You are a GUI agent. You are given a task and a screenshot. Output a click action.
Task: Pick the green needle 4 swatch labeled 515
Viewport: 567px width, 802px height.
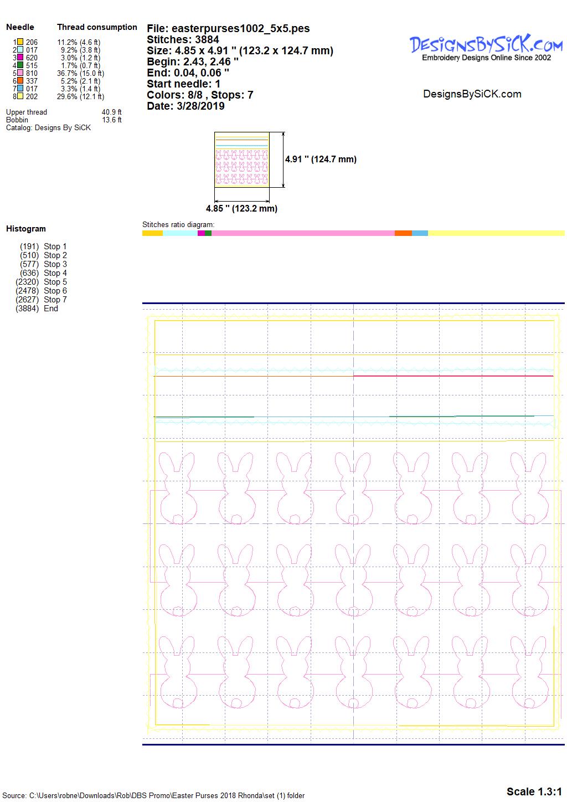20,65
